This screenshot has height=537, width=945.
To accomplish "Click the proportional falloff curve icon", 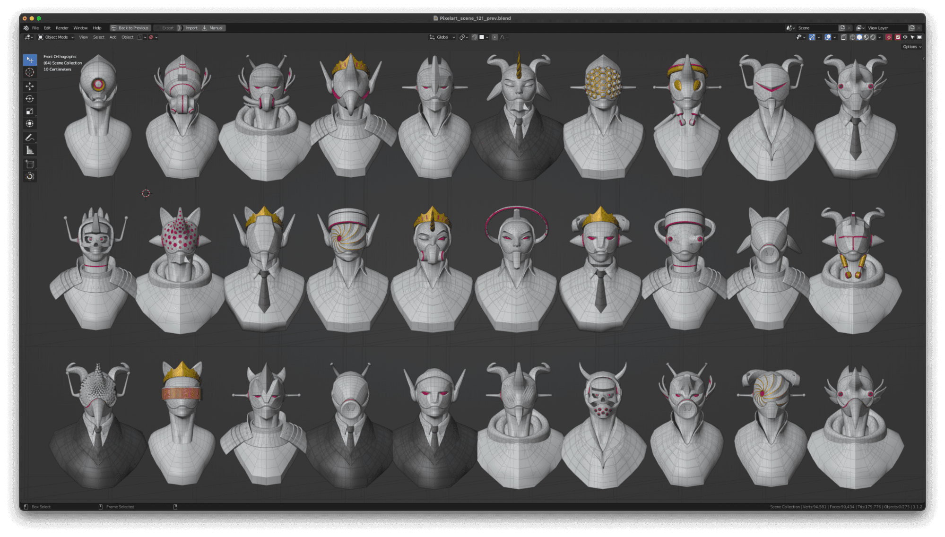I will click(503, 37).
